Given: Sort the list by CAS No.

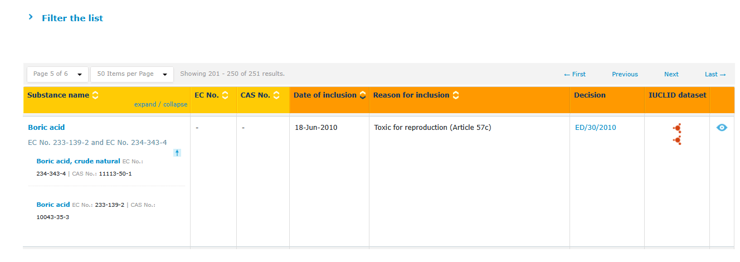Looking at the screenshot, I should pyautogui.click(x=276, y=95).
